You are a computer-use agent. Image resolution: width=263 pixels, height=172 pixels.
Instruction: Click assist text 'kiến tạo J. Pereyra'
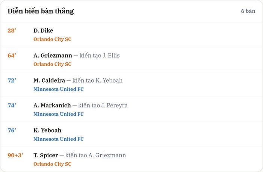pyautogui.click(x=103, y=106)
